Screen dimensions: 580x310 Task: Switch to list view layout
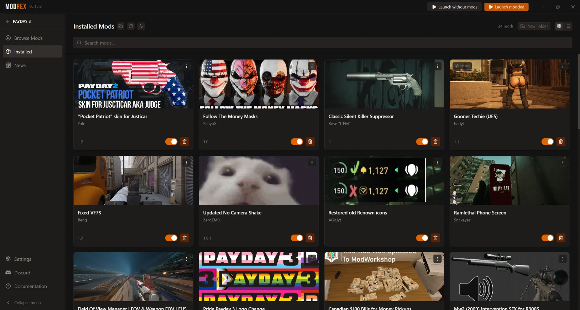[x=568, y=26]
